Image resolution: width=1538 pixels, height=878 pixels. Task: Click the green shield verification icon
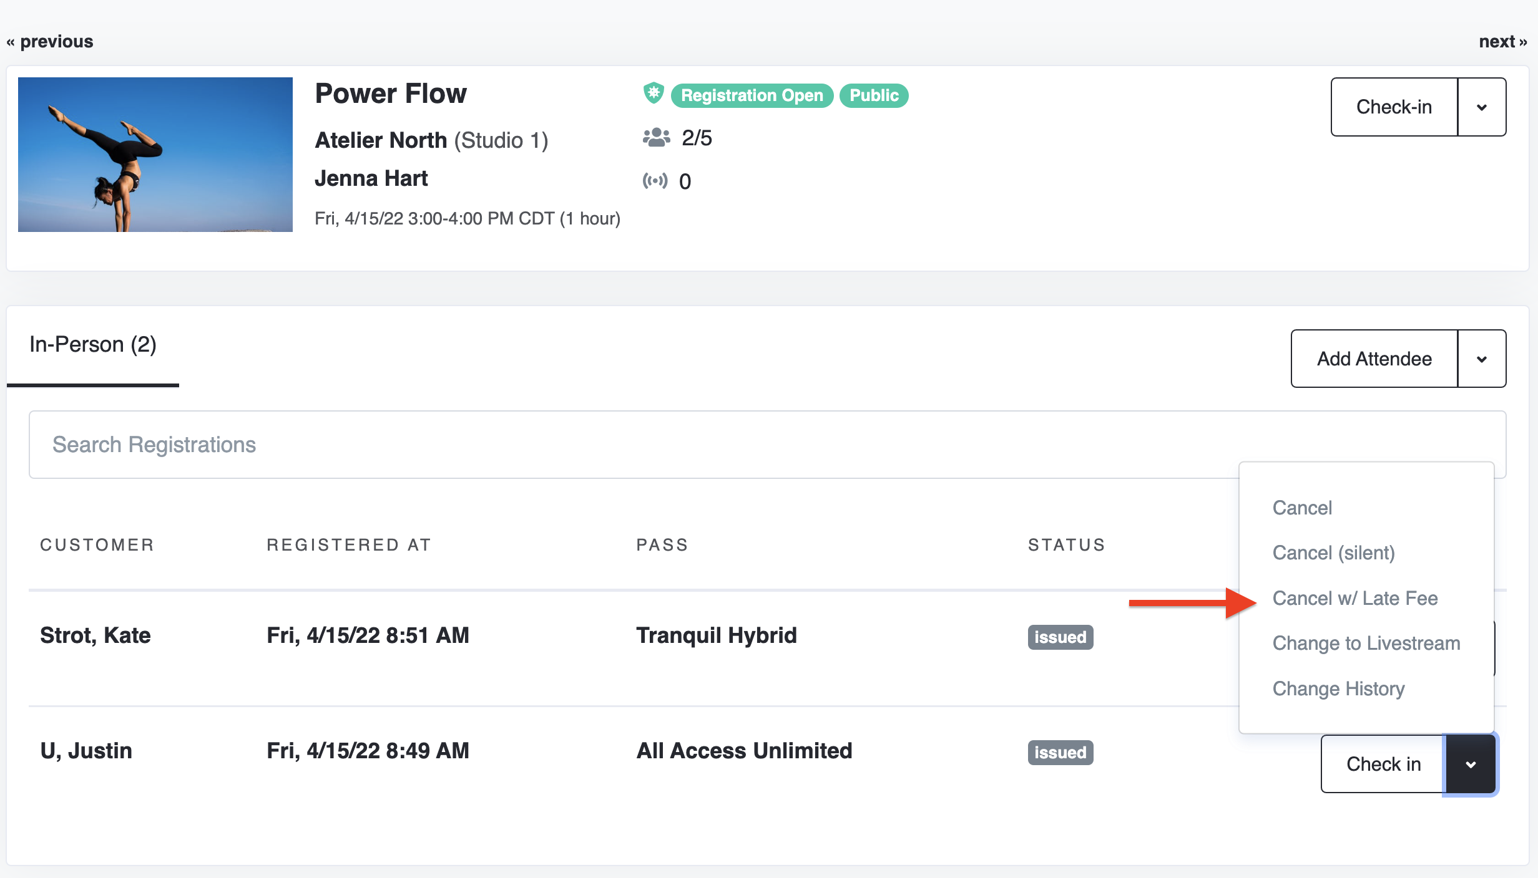point(653,94)
